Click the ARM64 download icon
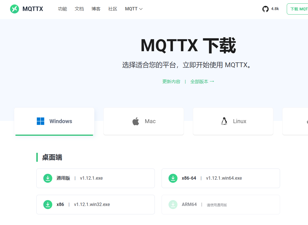This screenshot has width=308, height=225. point(173,205)
